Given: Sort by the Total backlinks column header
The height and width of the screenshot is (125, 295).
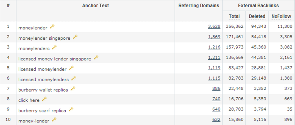Looking at the screenshot, I should coord(234,16).
